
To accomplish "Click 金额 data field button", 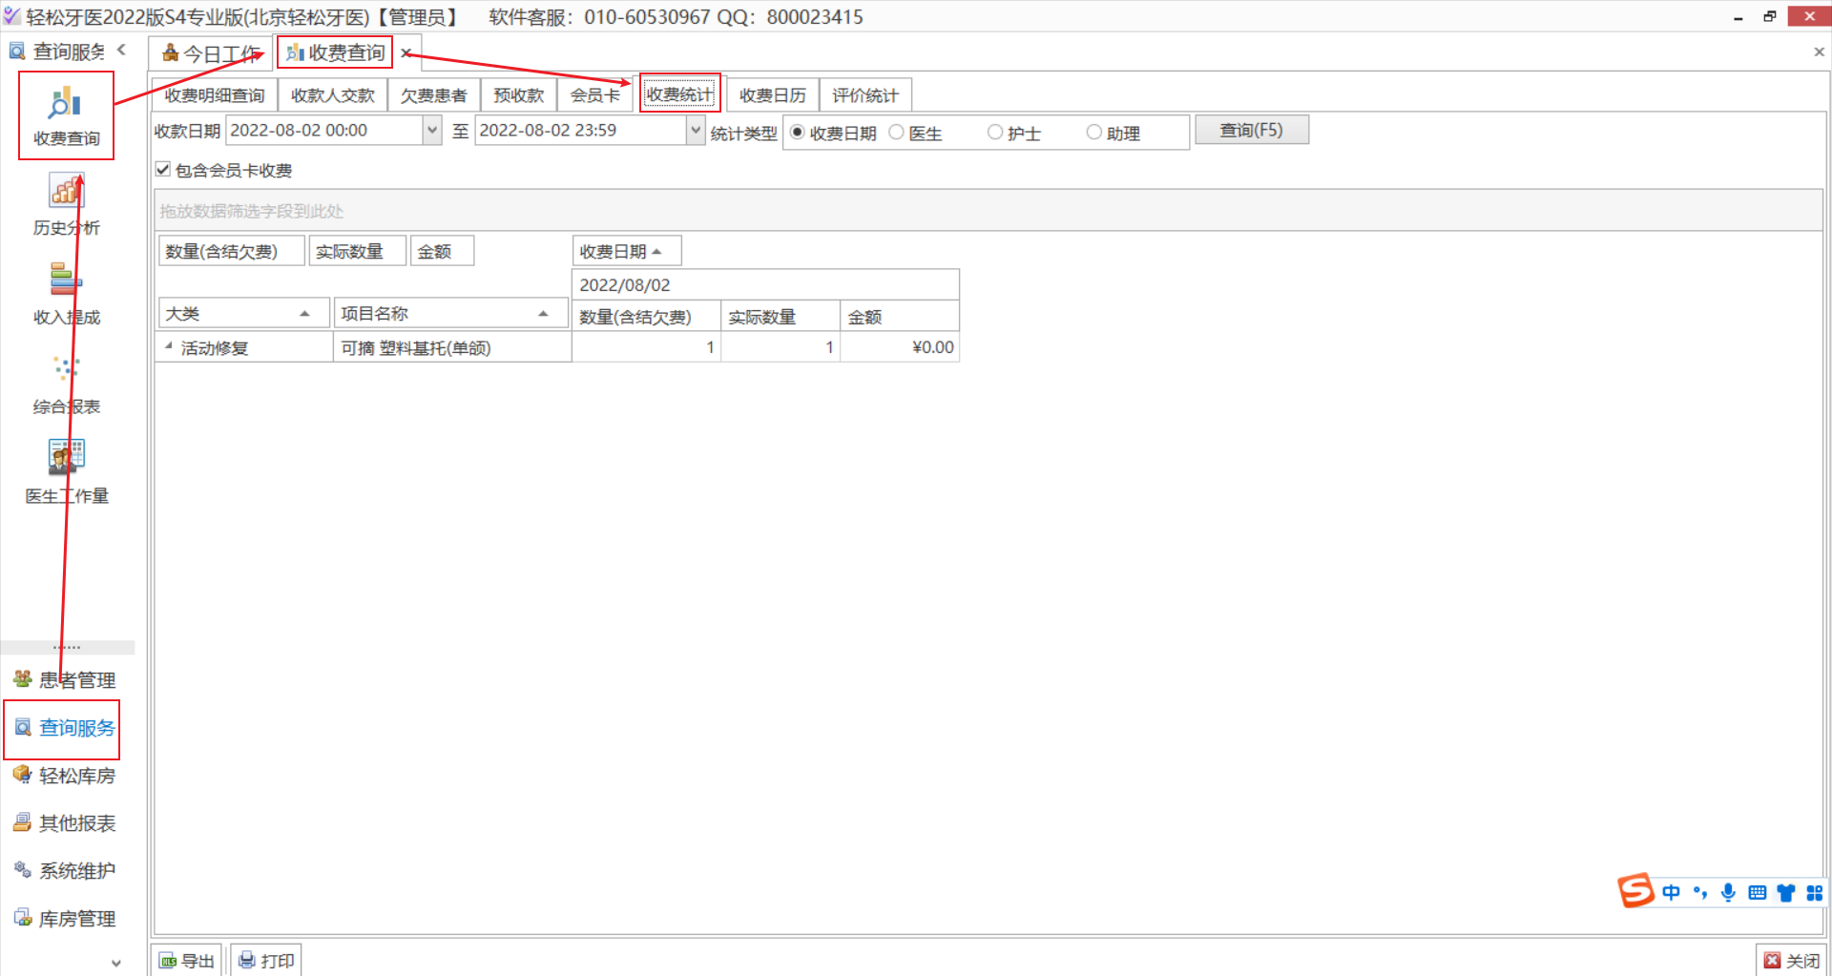I will pos(442,251).
